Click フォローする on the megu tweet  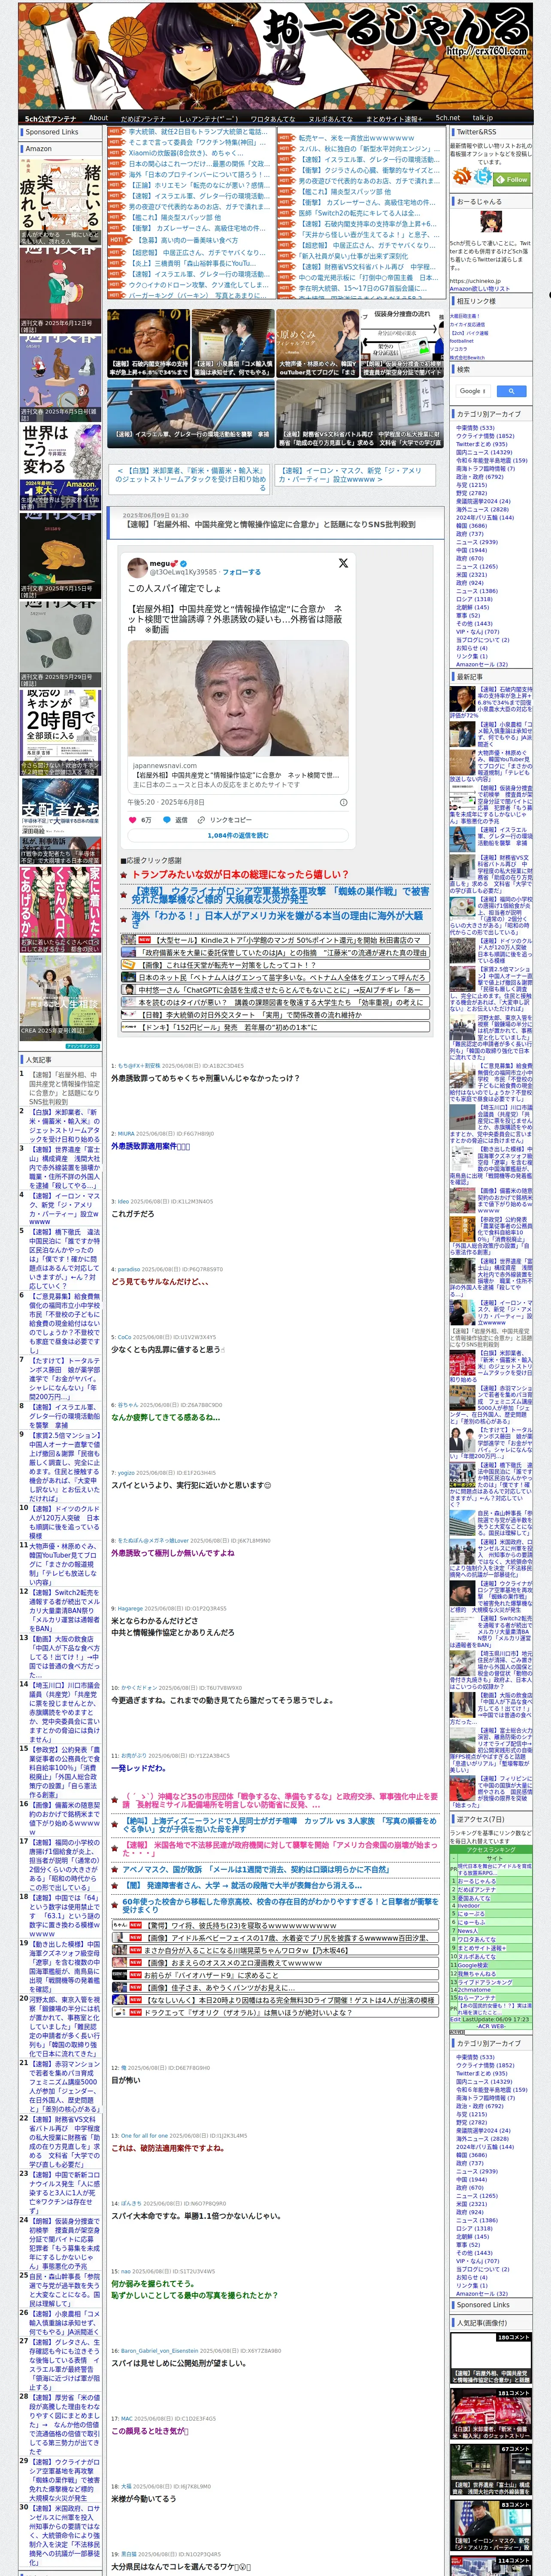pyautogui.click(x=241, y=572)
